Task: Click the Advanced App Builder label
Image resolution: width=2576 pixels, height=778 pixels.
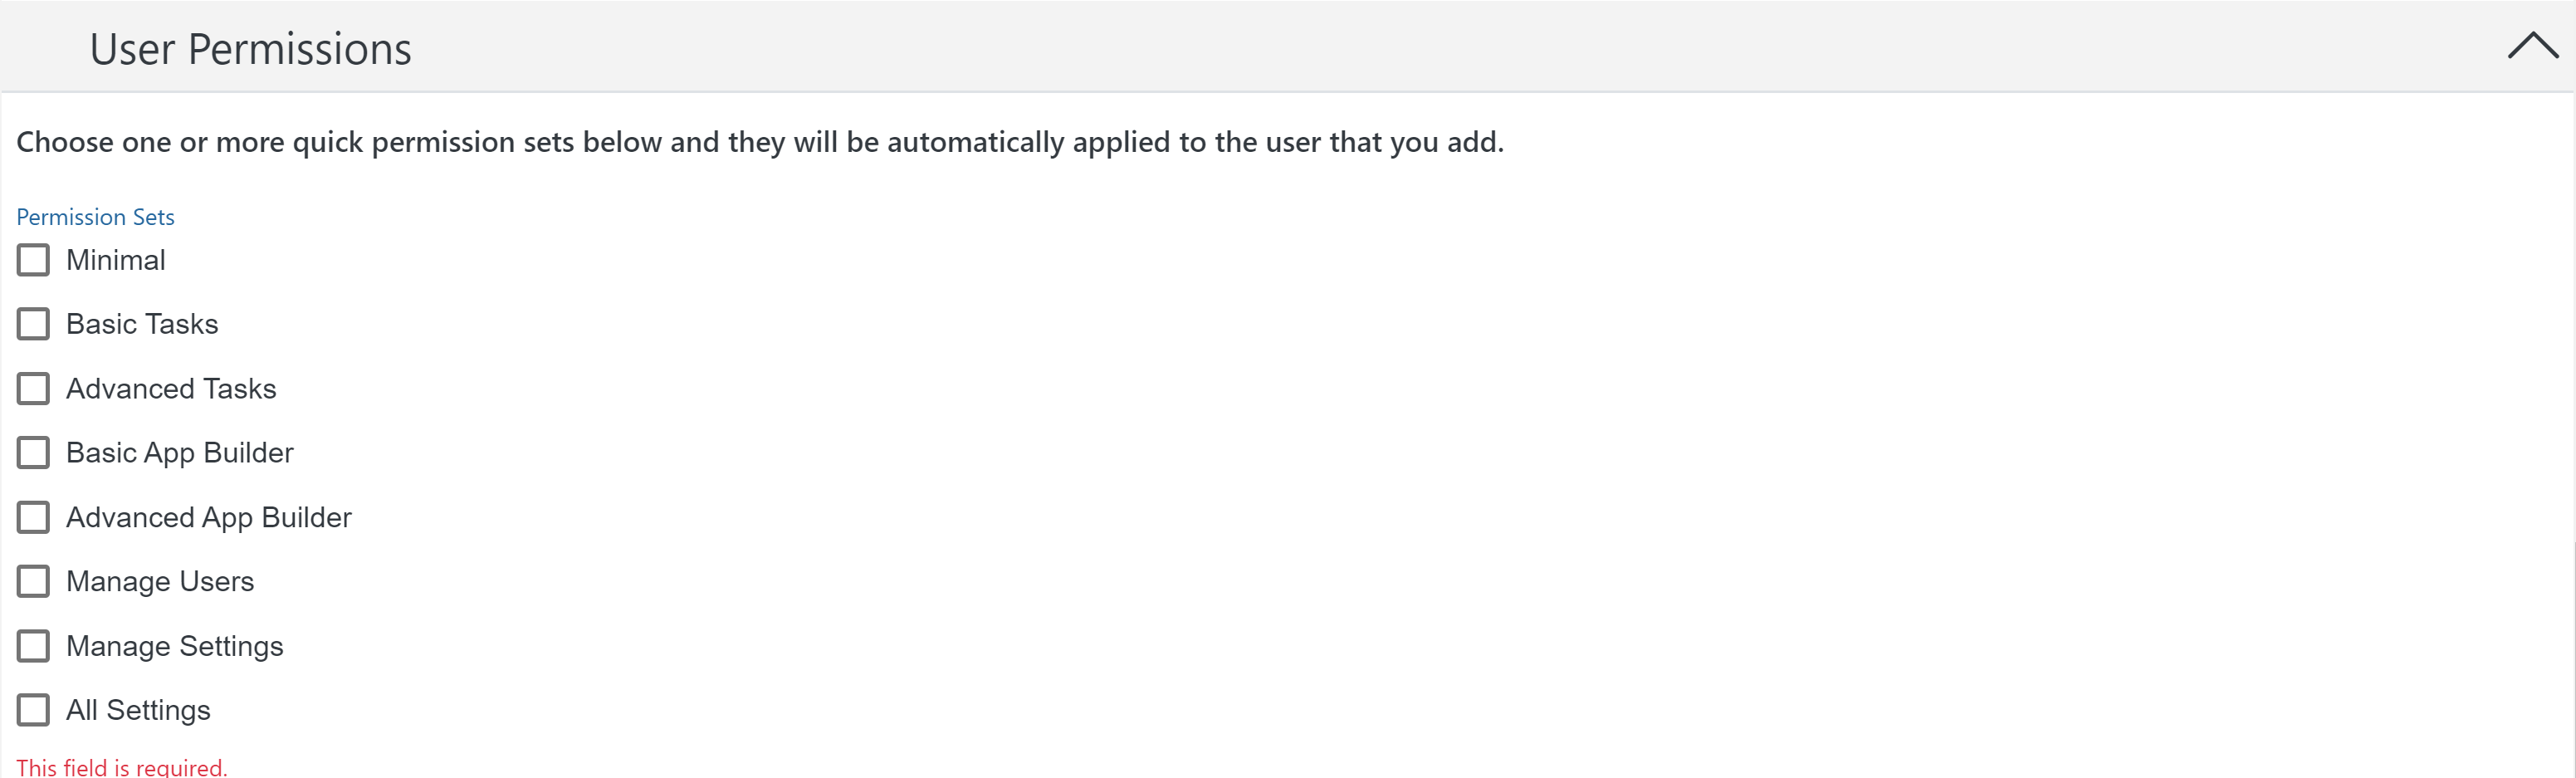Action: point(209,517)
